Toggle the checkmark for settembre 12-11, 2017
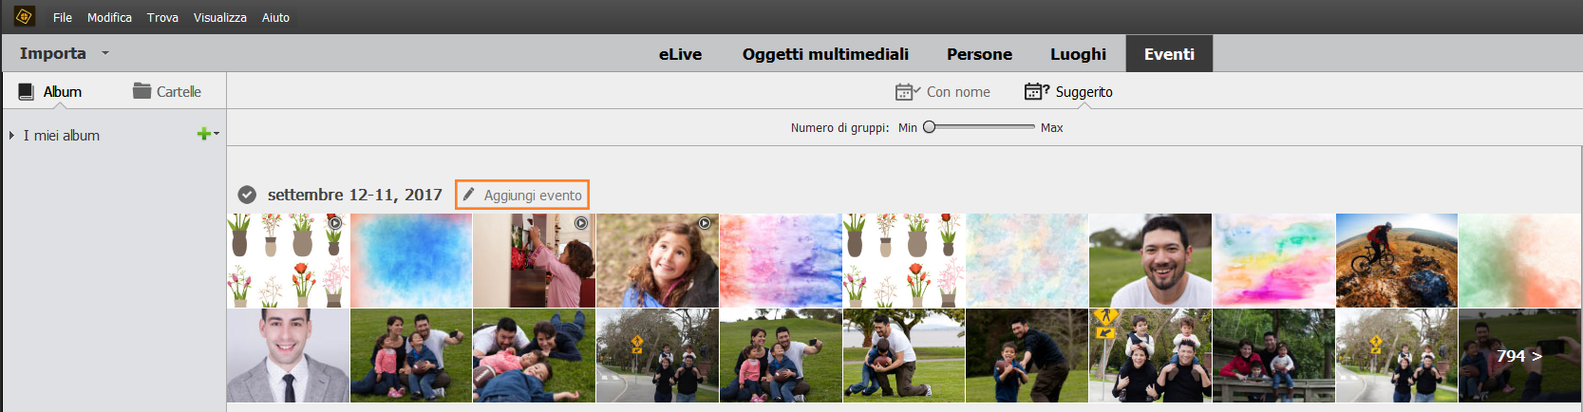1583x412 pixels. pyautogui.click(x=247, y=195)
